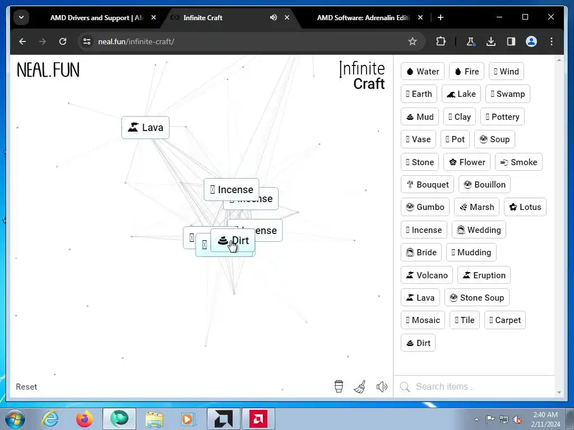Select the Water element in sidebar

pos(423,71)
